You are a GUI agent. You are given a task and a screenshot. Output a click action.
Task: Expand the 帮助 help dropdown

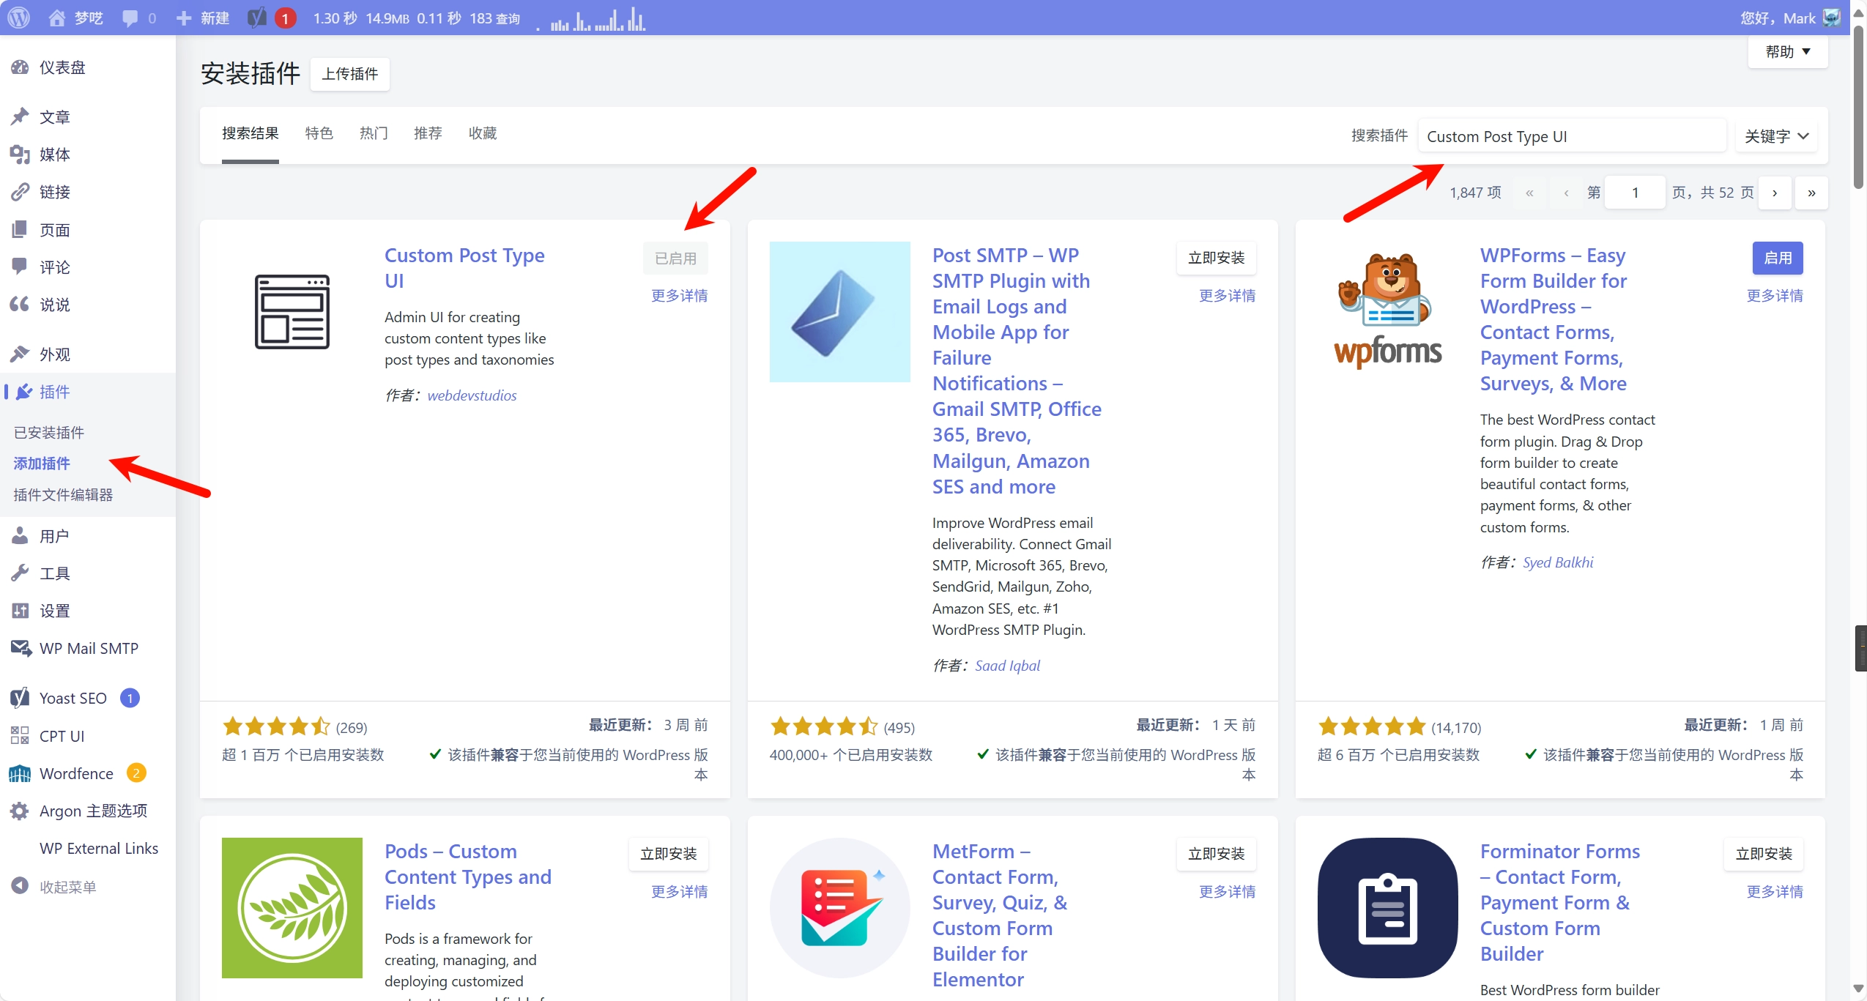(x=1787, y=52)
